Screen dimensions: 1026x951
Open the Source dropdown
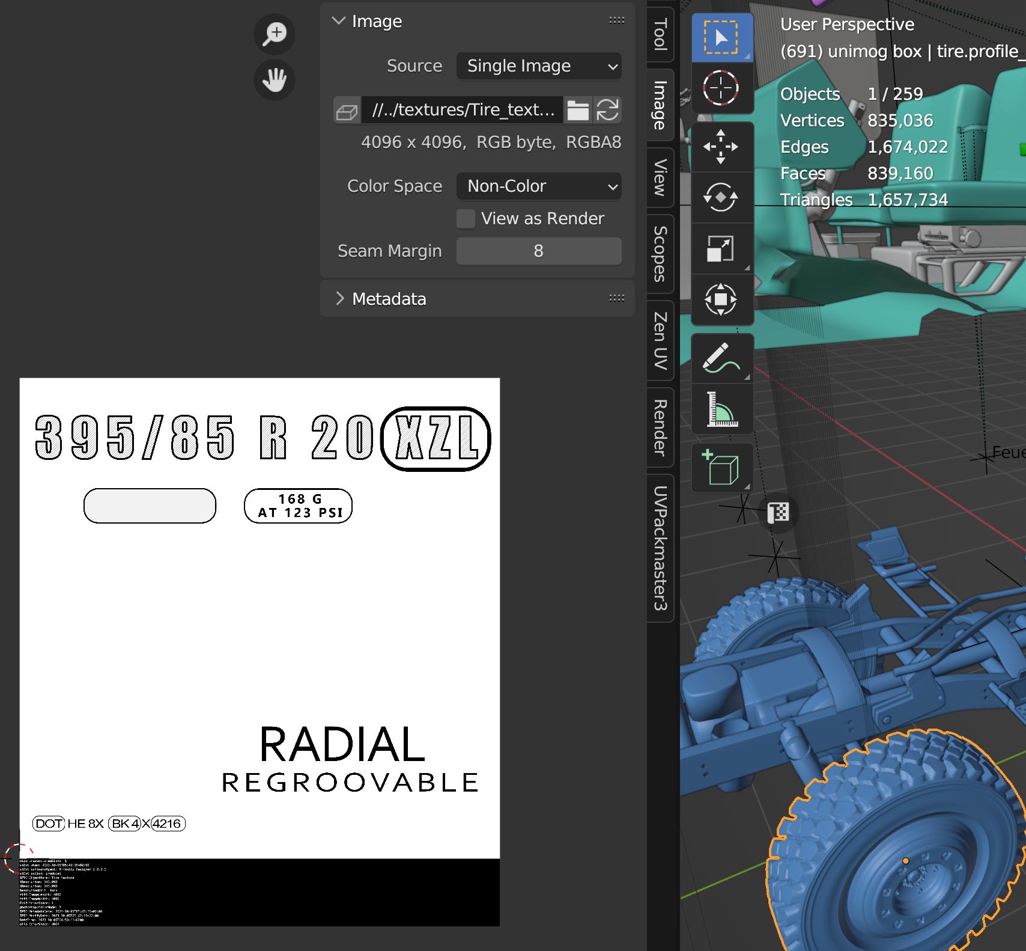[x=539, y=66]
